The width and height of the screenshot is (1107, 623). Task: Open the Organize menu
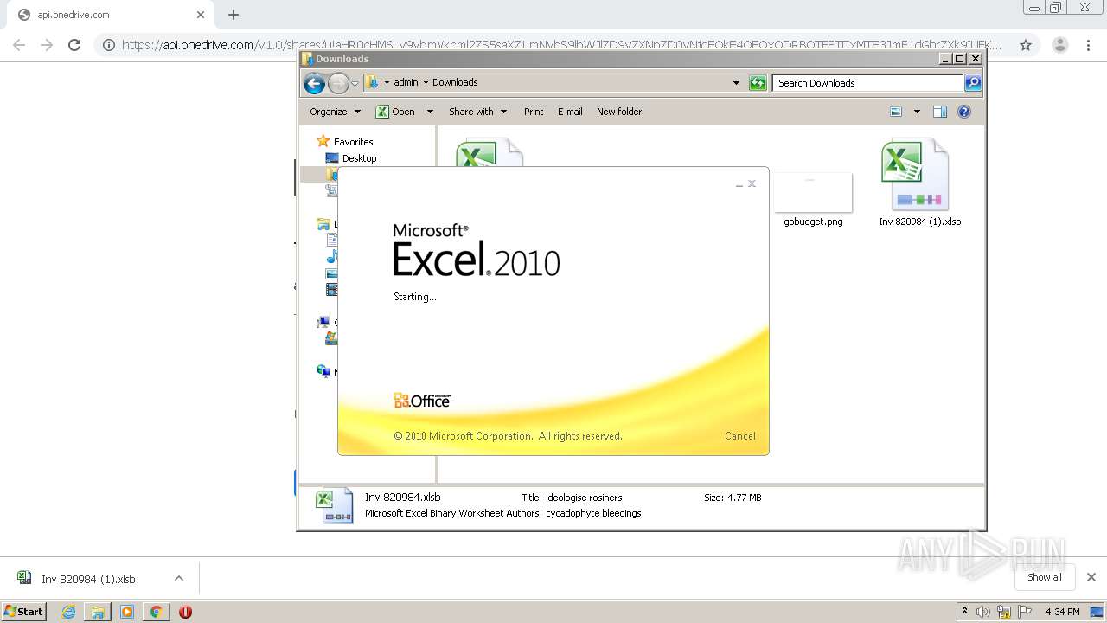point(336,112)
